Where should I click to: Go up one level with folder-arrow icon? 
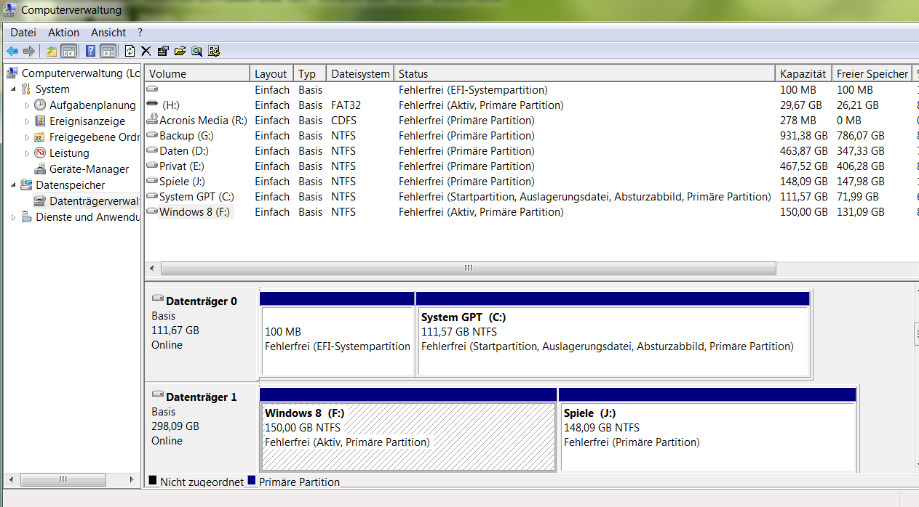[x=51, y=51]
